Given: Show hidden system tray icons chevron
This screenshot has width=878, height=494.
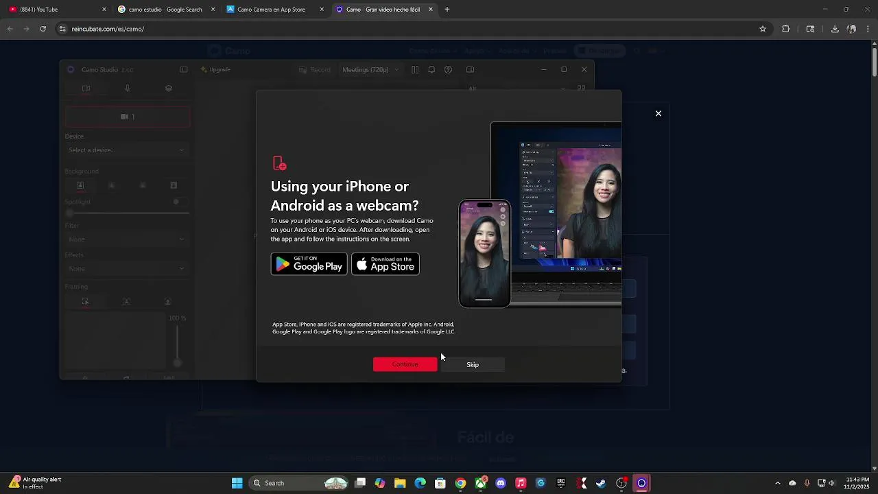Looking at the screenshot, I should [x=777, y=483].
